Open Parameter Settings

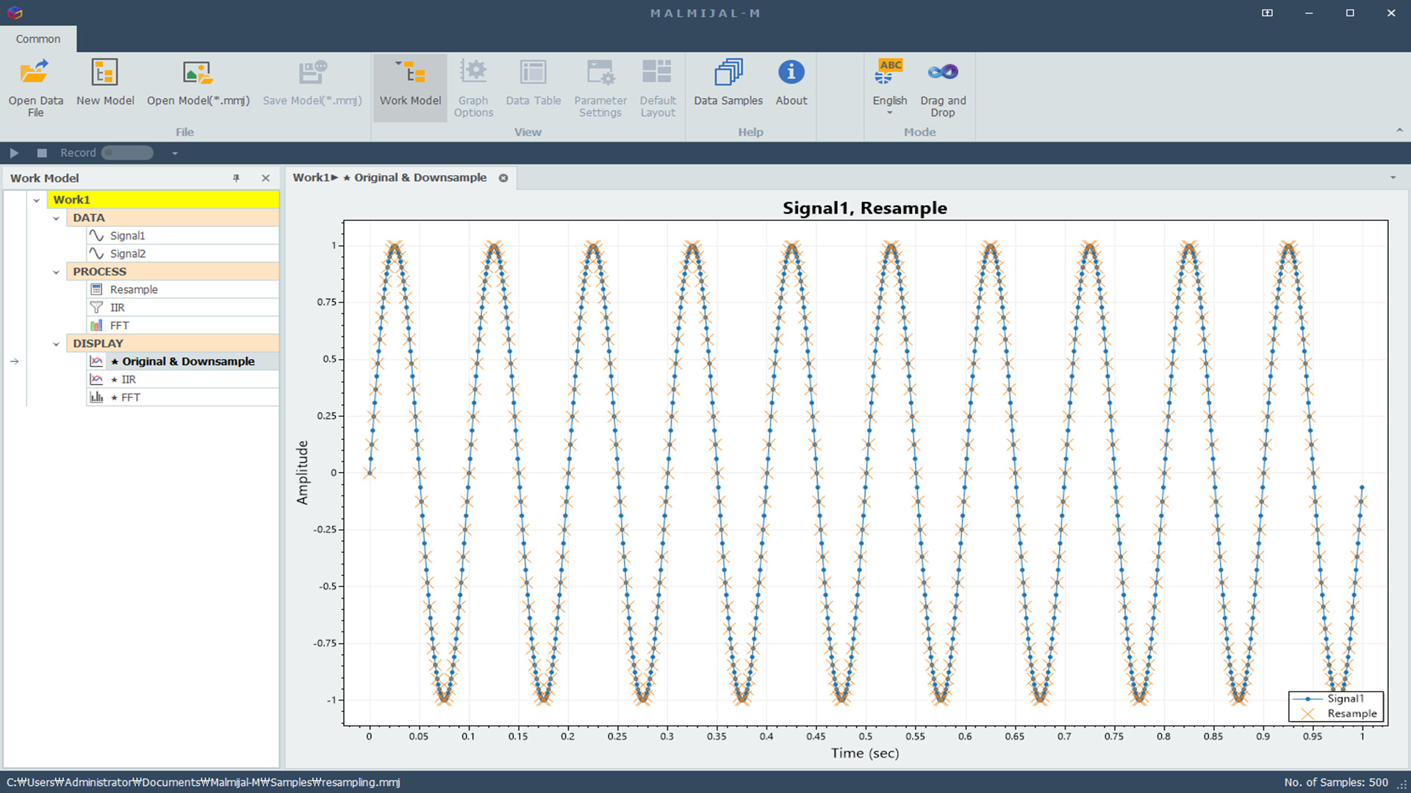[600, 87]
